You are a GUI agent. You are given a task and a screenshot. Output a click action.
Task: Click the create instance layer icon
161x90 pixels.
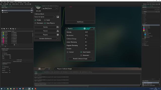coord(4,29)
